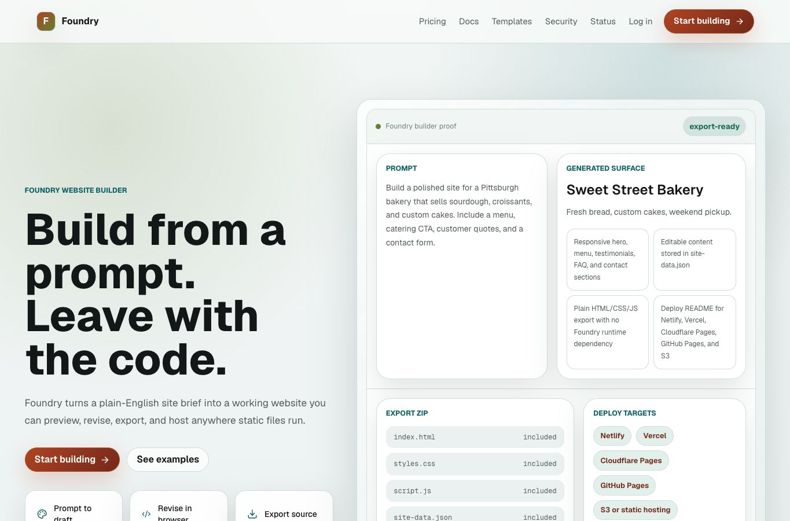Click the index.html export row

475,437
